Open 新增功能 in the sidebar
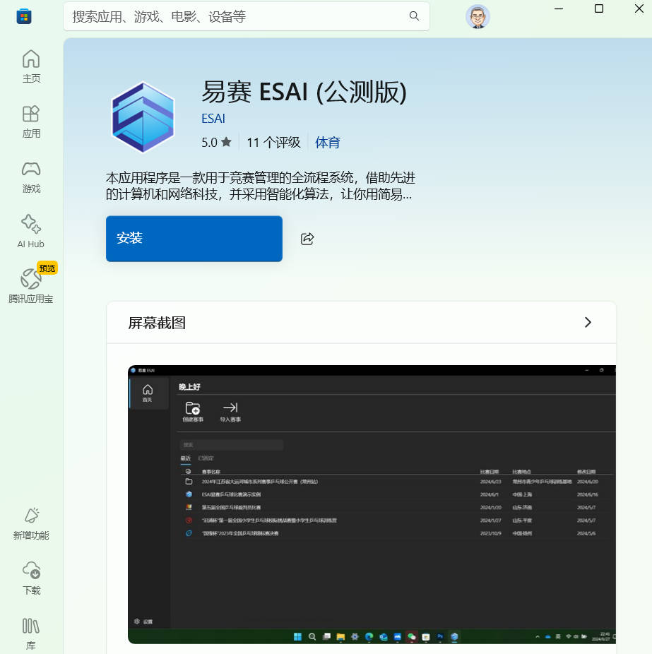 31,523
